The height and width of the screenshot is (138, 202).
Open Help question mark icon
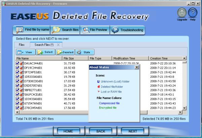click(x=193, y=13)
